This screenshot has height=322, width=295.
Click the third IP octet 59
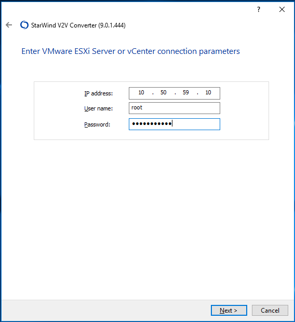186,93
